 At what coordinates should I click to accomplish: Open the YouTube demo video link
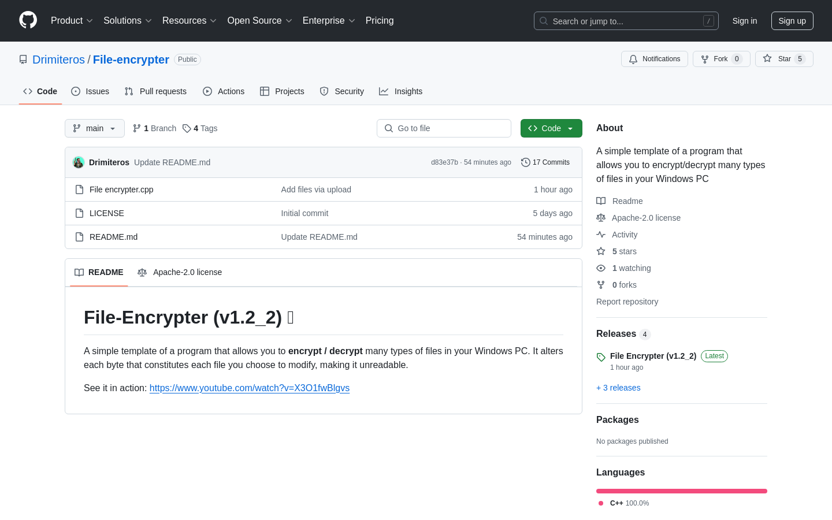tap(250, 388)
